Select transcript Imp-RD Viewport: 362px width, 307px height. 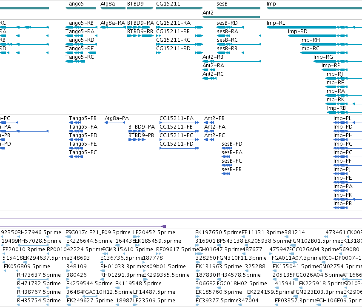(325, 36)
